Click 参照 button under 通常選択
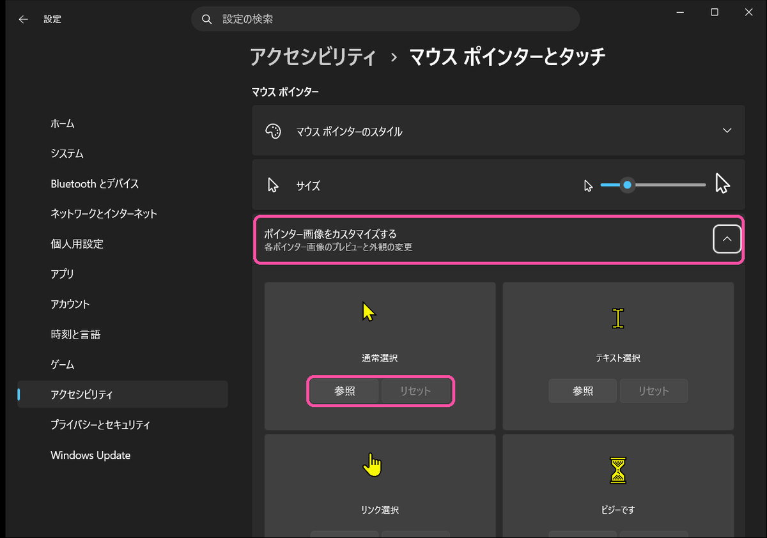Image resolution: width=767 pixels, height=538 pixels. (345, 391)
